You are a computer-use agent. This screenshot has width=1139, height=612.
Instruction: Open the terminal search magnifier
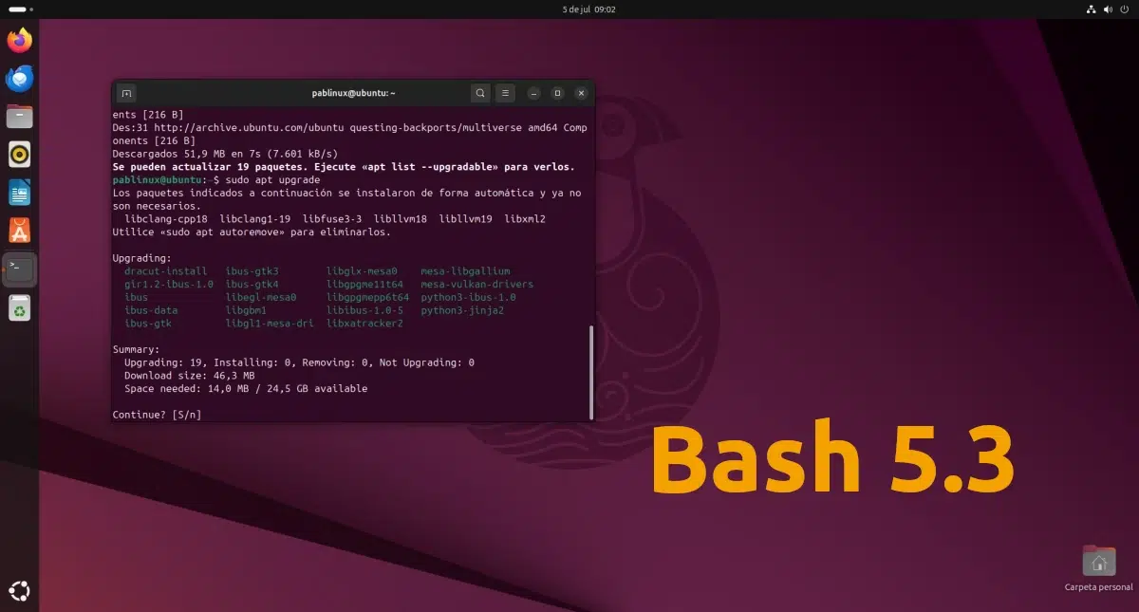pos(480,93)
